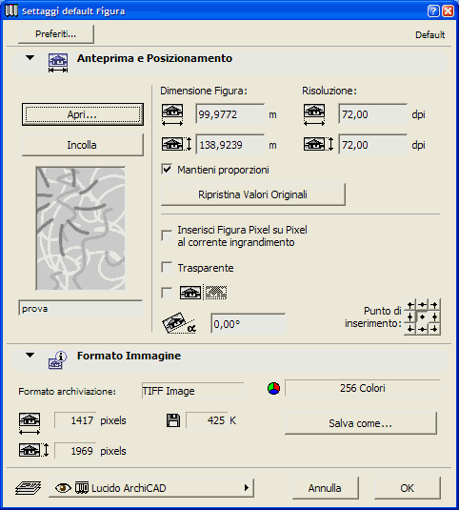The width and height of the screenshot is (459, 510).
Task: Click the Apri... button
Action: point(83,114)
